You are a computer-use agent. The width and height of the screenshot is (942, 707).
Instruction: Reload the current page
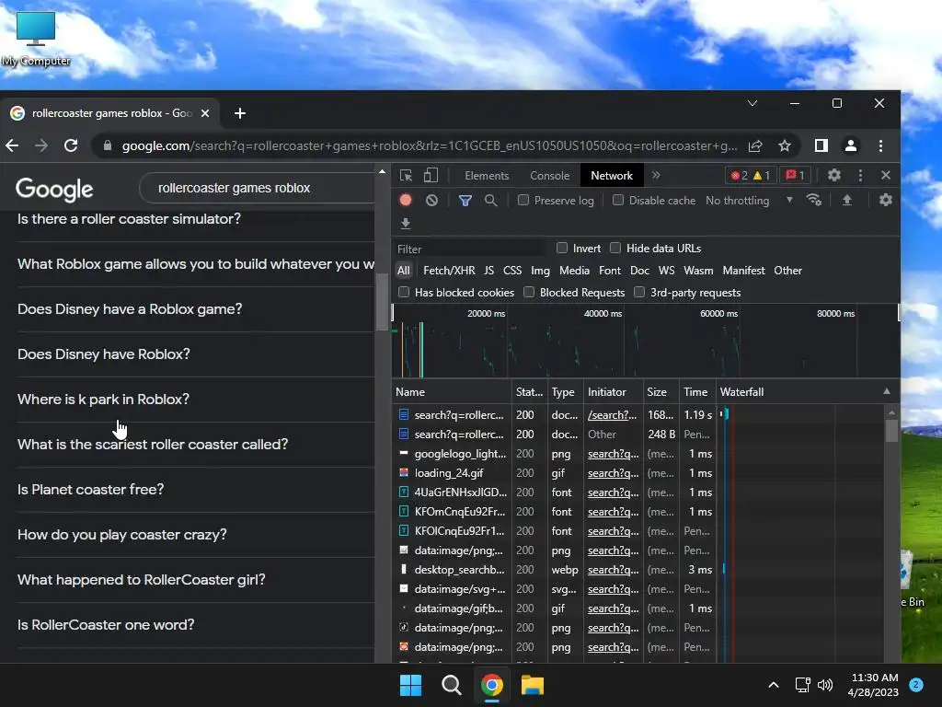71,145
